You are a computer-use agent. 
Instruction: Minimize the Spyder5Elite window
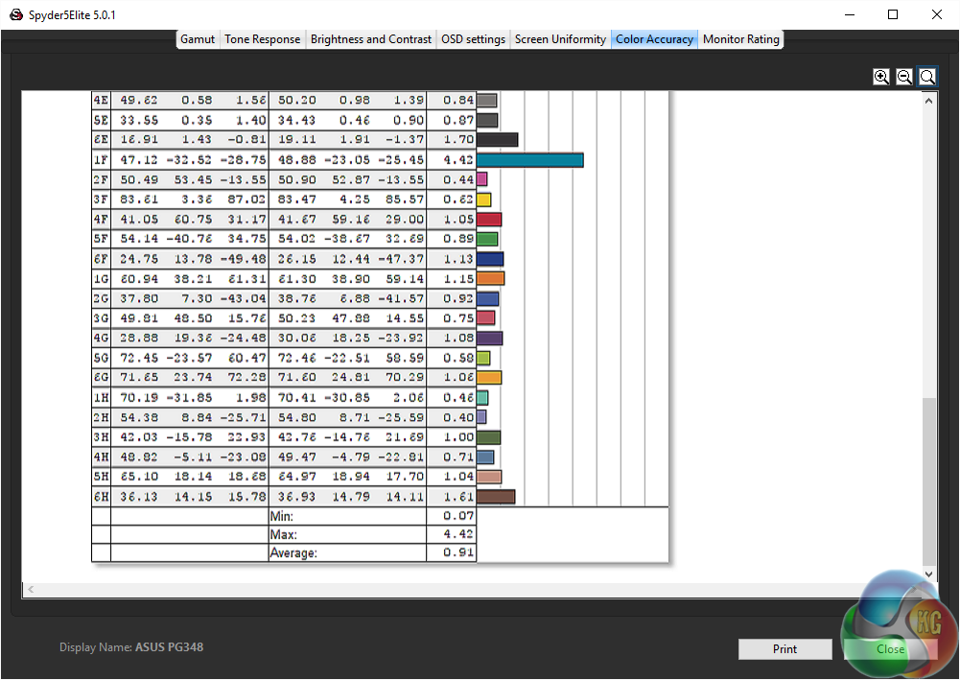click(x=850, y=14)
